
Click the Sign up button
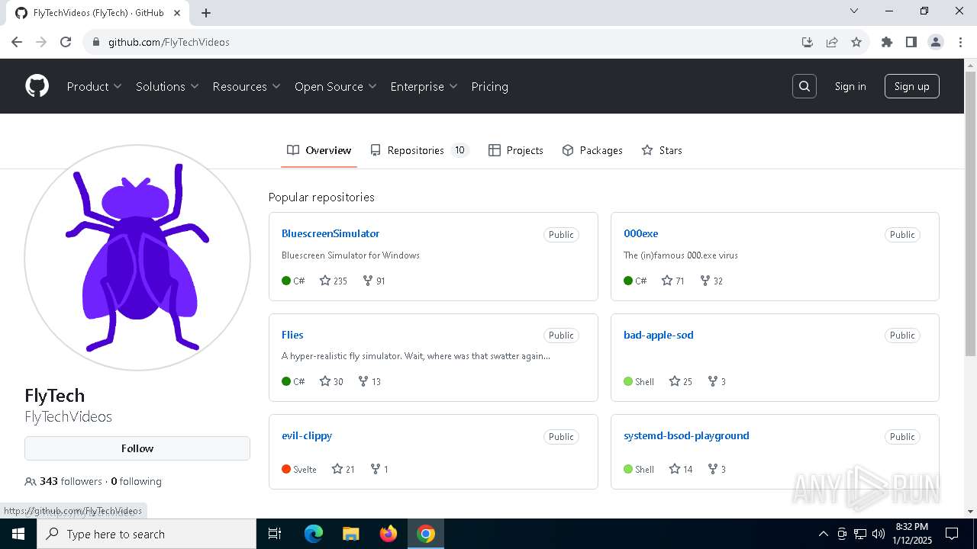tap(912, 86)
